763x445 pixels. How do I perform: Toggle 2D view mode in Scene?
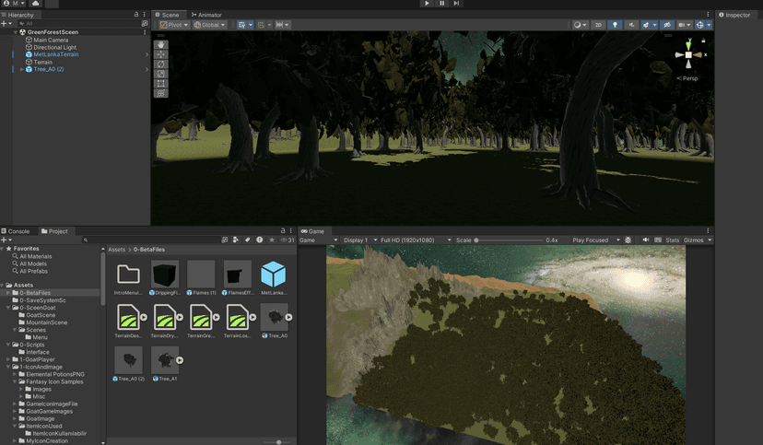tap(598, 25)
